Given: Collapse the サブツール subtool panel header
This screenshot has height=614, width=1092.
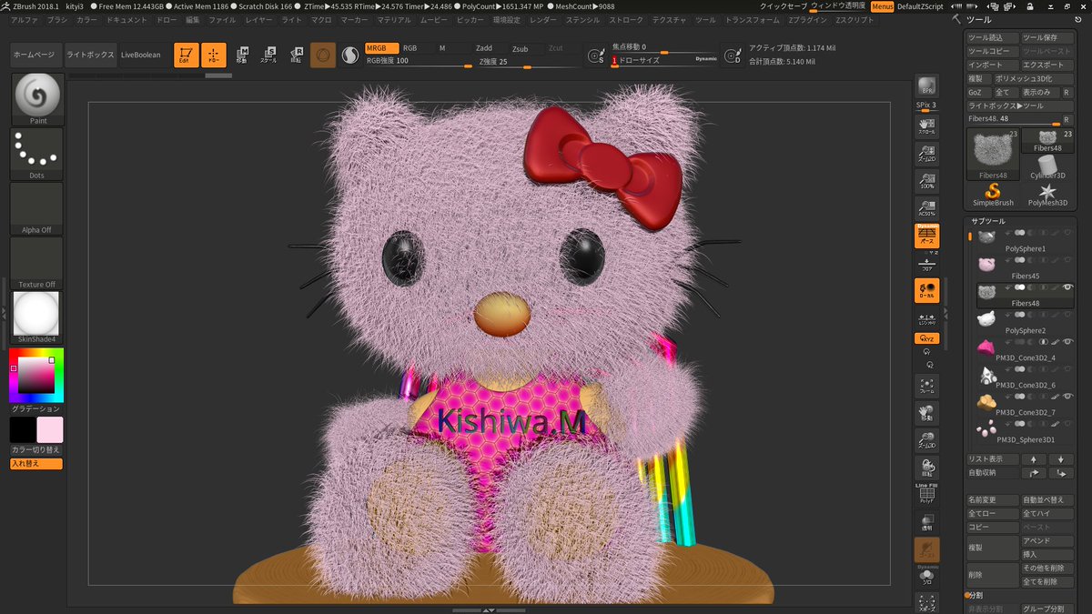Looking at the screenshot, I should tap(988, 221).
